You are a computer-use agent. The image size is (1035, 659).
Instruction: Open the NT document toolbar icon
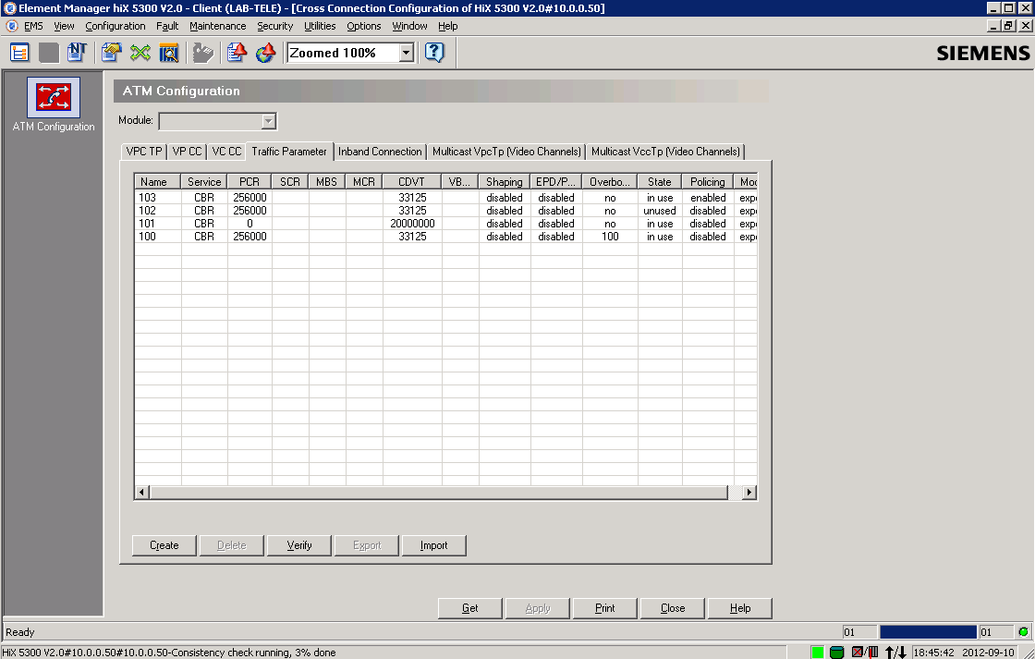click(x=78, y=53)
